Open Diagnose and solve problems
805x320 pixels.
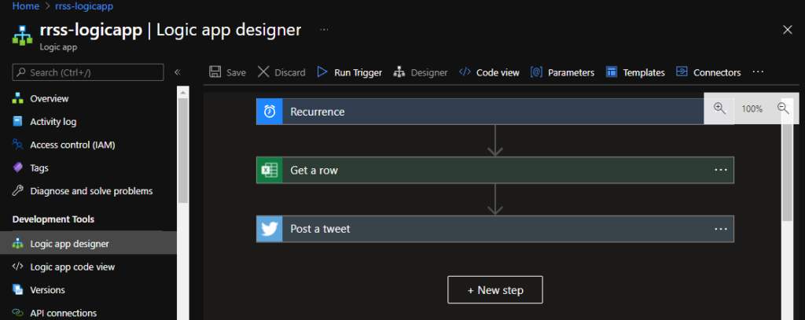pyautogui.click(x=91, y=191)
